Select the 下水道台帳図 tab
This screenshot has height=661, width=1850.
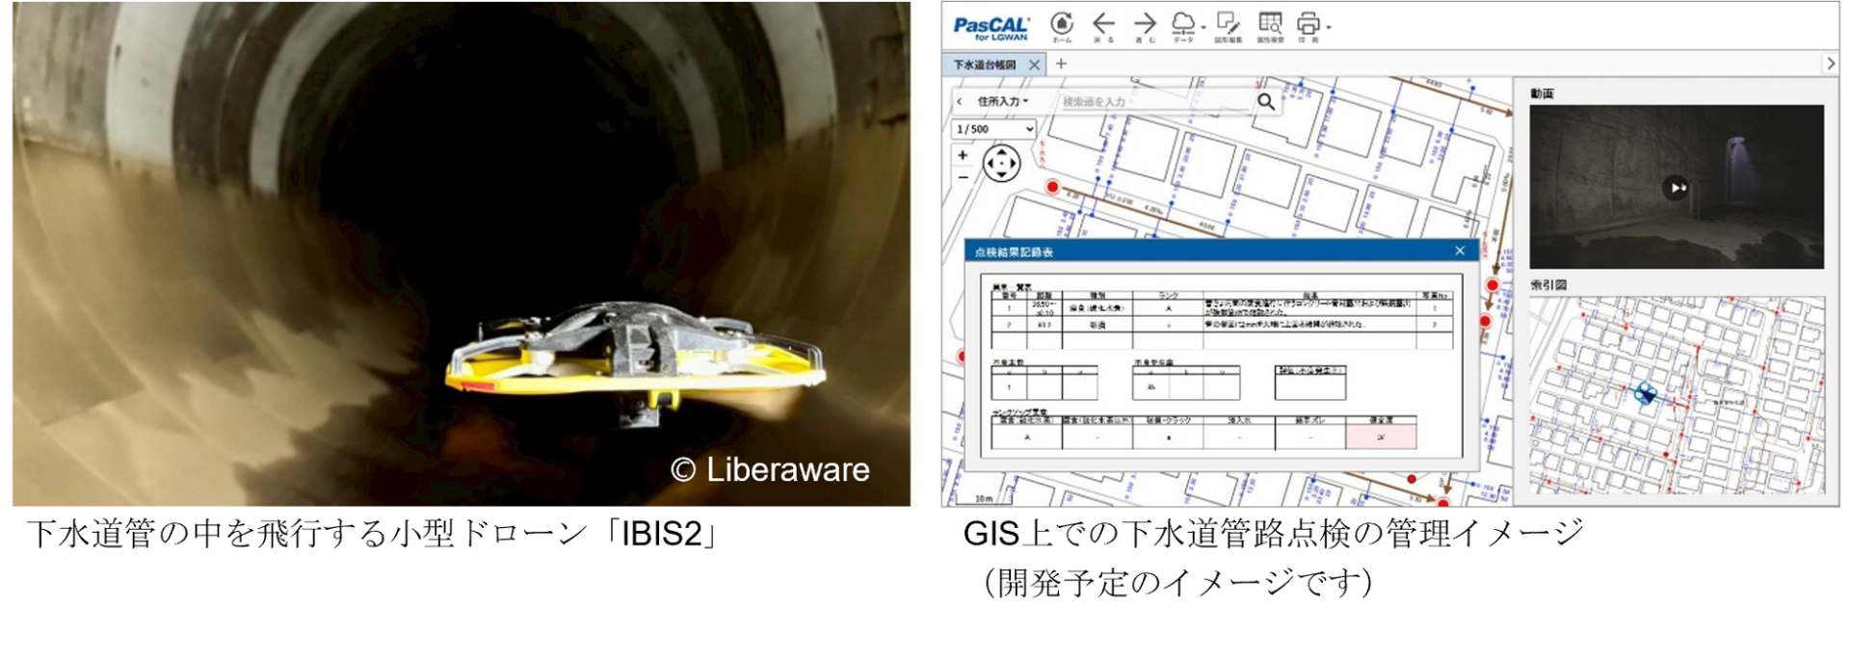[985, 65]
